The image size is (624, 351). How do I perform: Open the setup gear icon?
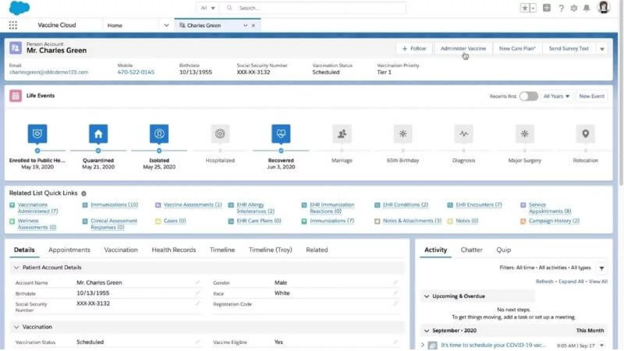tap(574, 8)
